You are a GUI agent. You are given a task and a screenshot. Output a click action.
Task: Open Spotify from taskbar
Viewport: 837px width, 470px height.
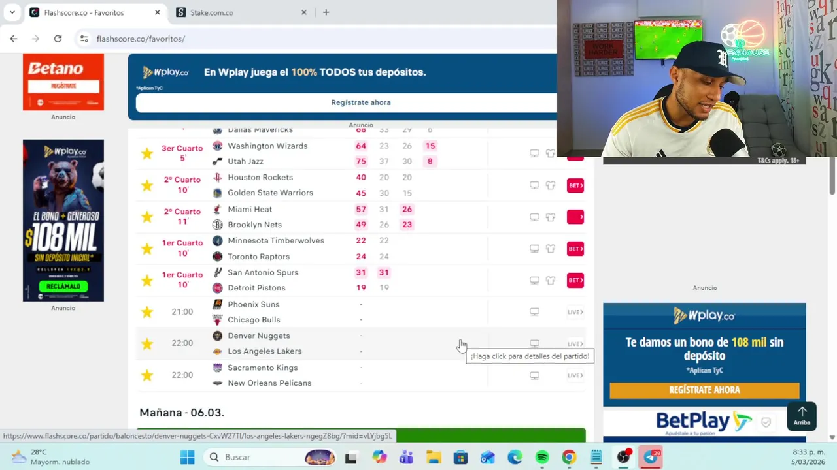point(542,457)
